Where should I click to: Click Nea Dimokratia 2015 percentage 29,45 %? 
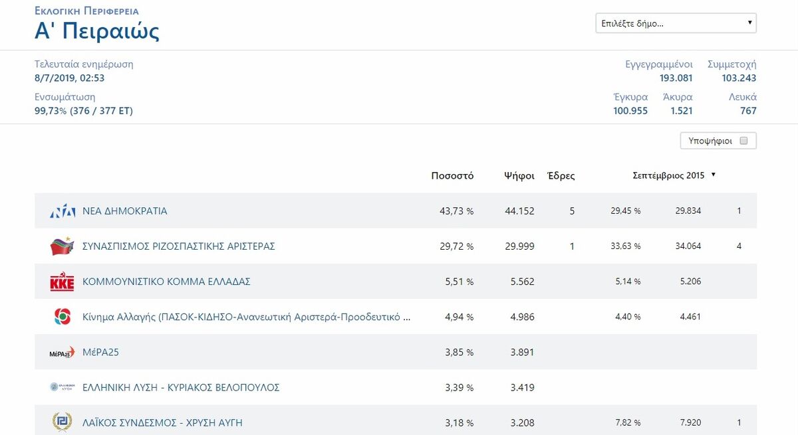626,211
